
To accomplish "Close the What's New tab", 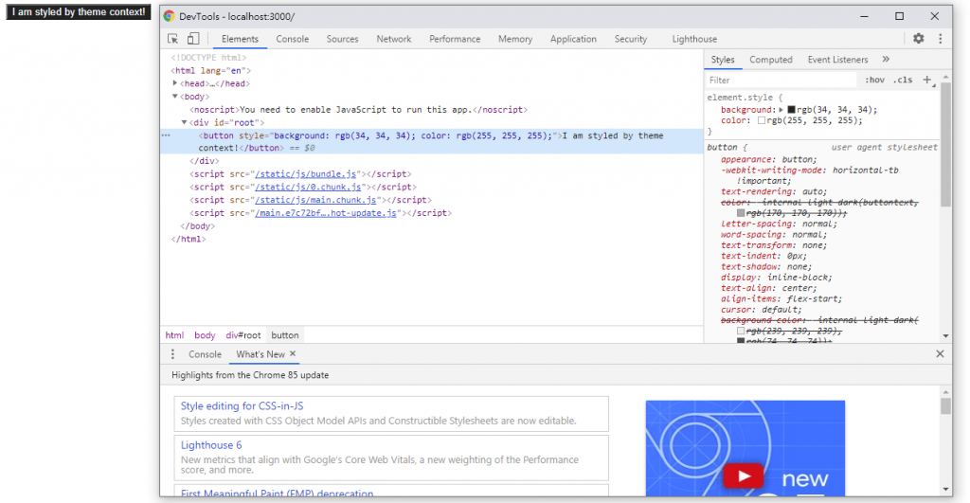I will [x=293, y=353].
